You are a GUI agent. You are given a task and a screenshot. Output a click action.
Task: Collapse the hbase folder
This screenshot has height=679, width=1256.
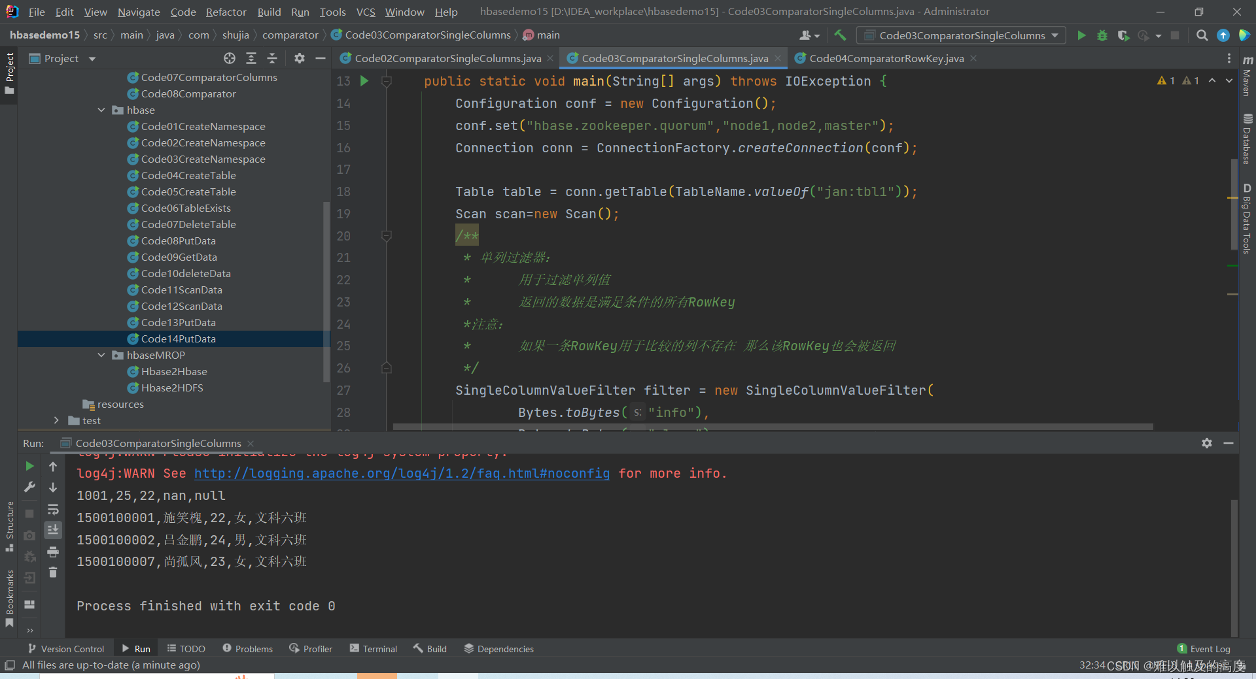tap(101, 110)
